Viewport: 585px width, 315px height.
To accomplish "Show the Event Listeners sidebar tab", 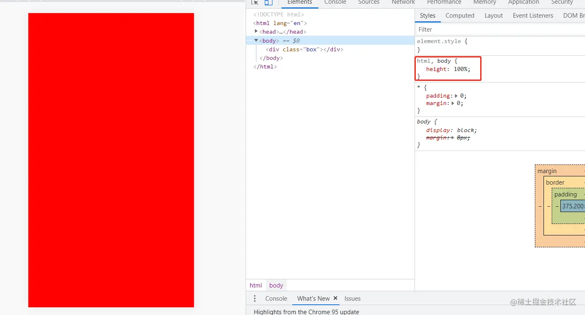I will pos(533,16).
